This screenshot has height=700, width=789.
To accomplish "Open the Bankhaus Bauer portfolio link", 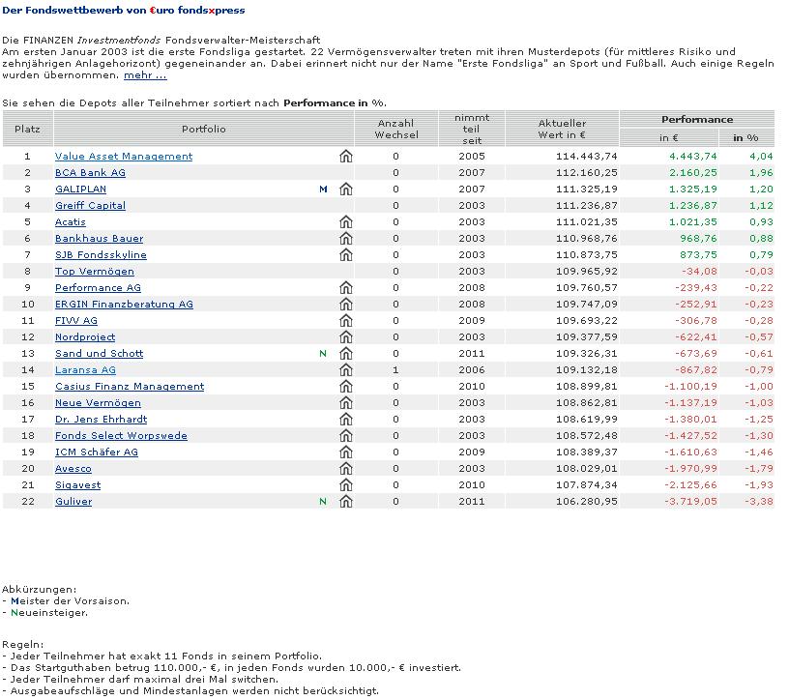I will click(x=100, y=239).
